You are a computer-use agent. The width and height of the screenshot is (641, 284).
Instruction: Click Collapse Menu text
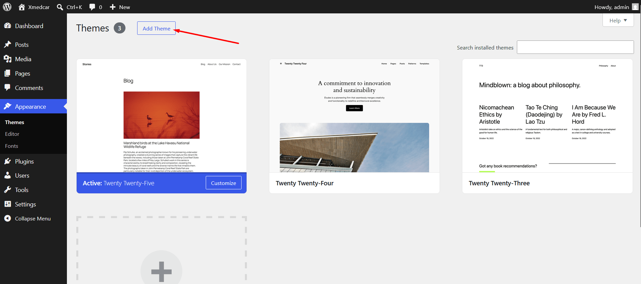coord(33,218)
